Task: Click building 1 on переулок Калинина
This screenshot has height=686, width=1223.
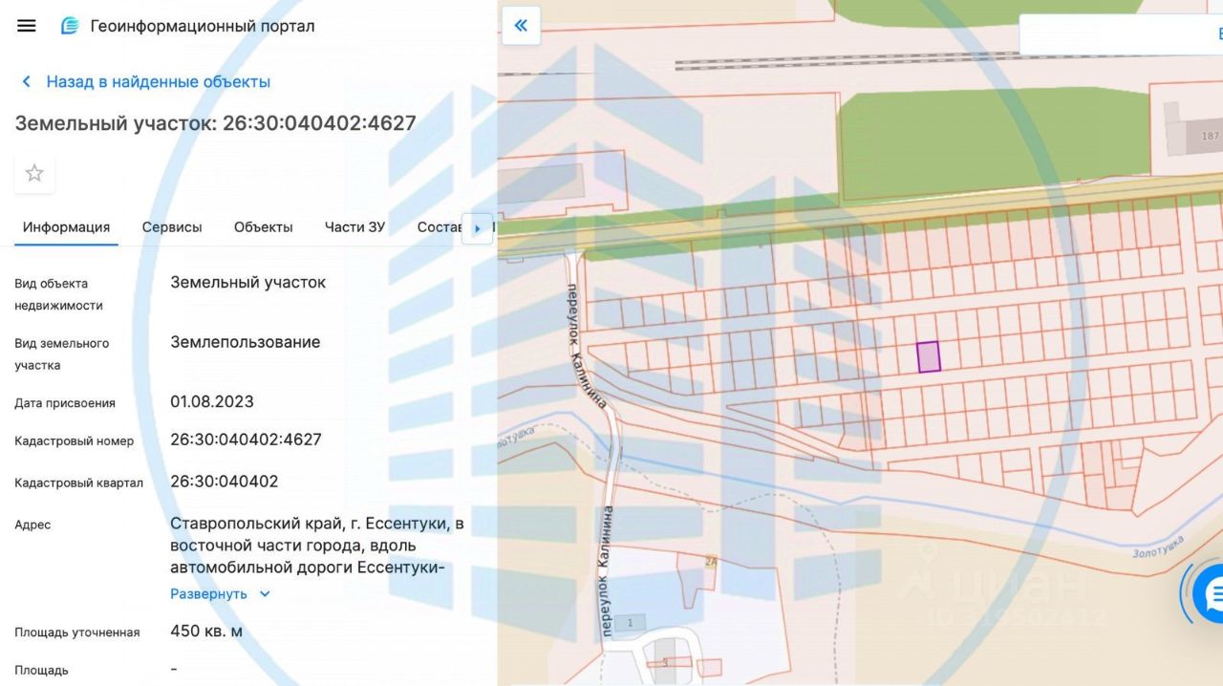Action: pos(631,624)
